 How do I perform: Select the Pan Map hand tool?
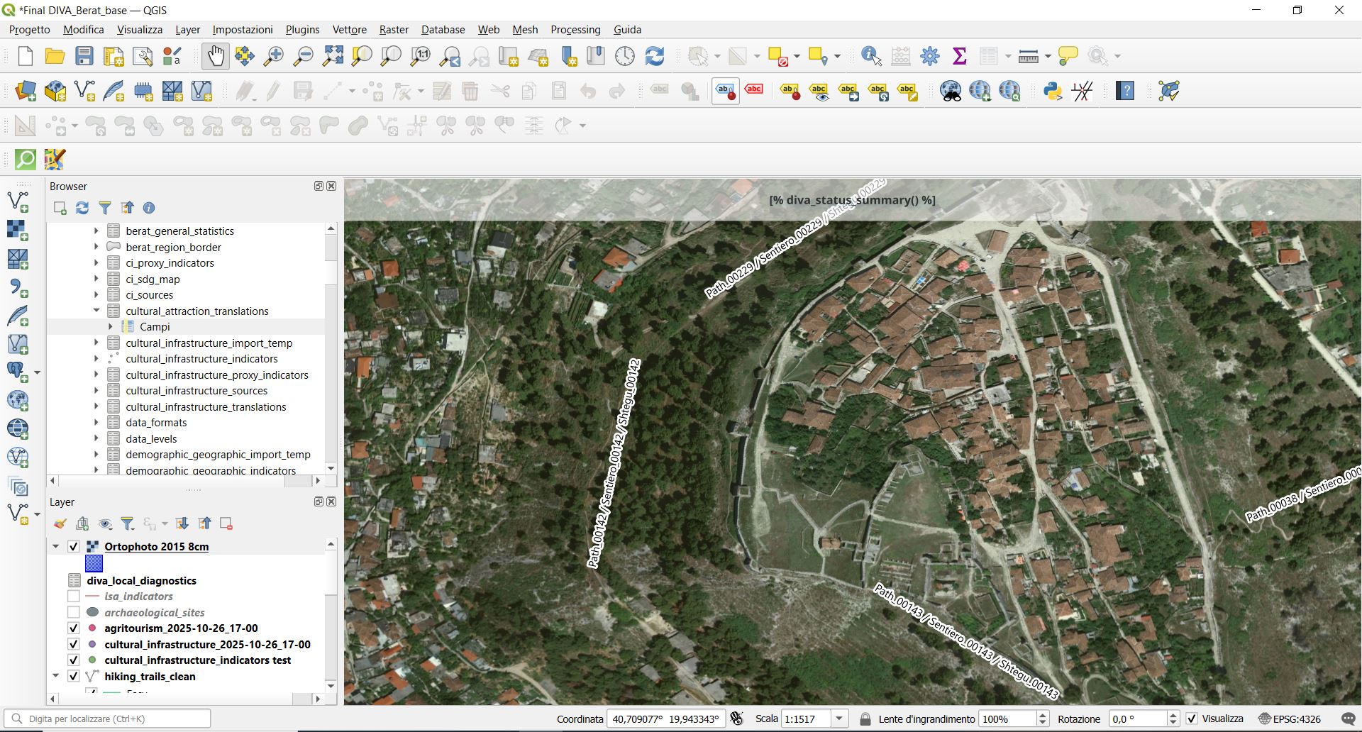click(x=216, y=56)
